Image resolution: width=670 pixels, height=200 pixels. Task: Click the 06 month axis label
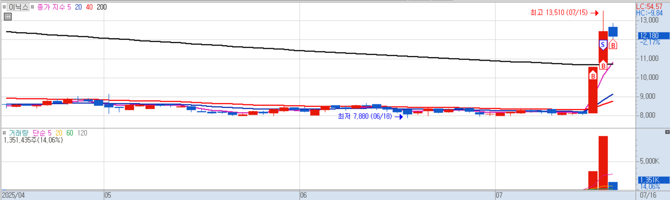(303, 195)
